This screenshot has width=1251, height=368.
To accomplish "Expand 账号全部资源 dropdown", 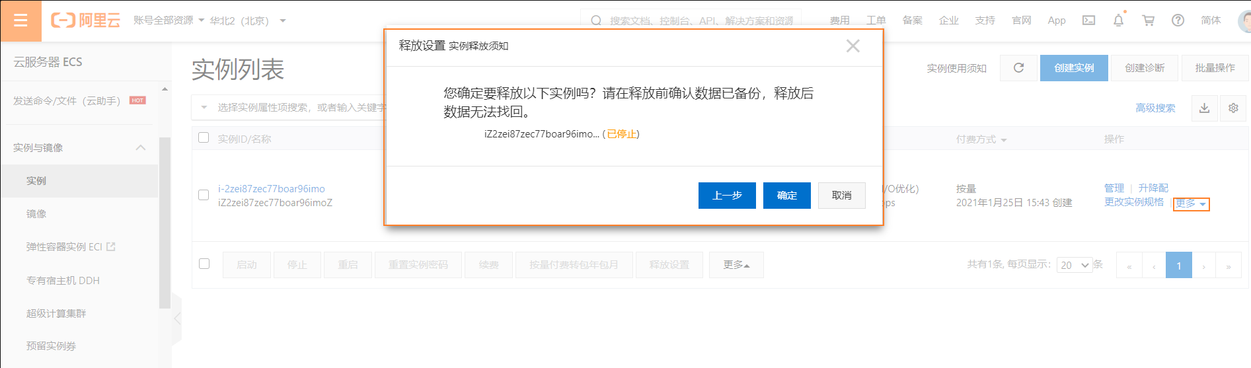I will pyautogui.click(x=169, y=20).
